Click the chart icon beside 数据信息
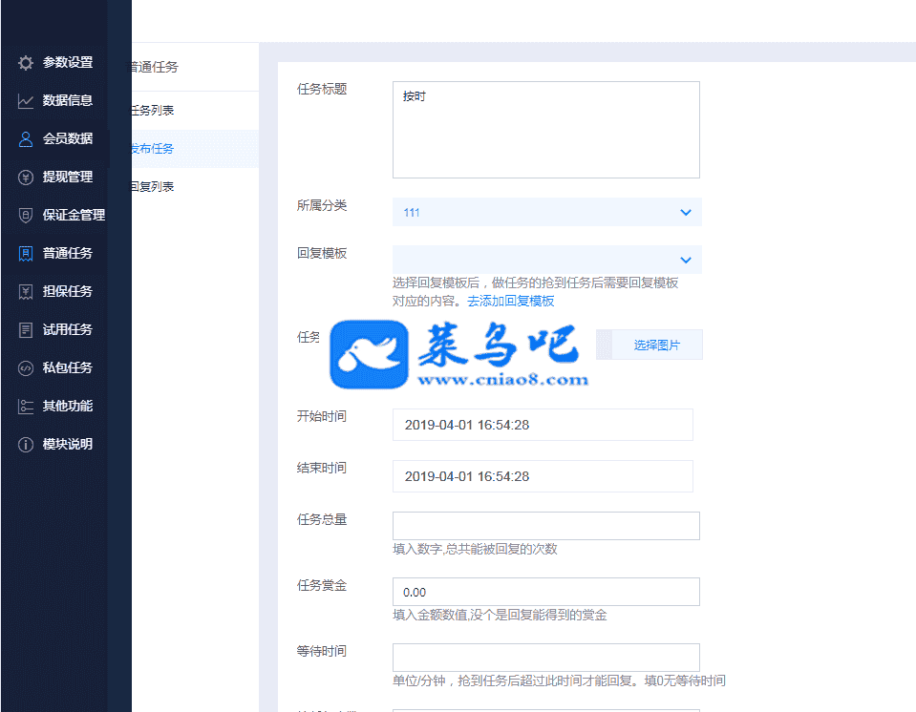916x712 pixels. [x=26, y=101]
